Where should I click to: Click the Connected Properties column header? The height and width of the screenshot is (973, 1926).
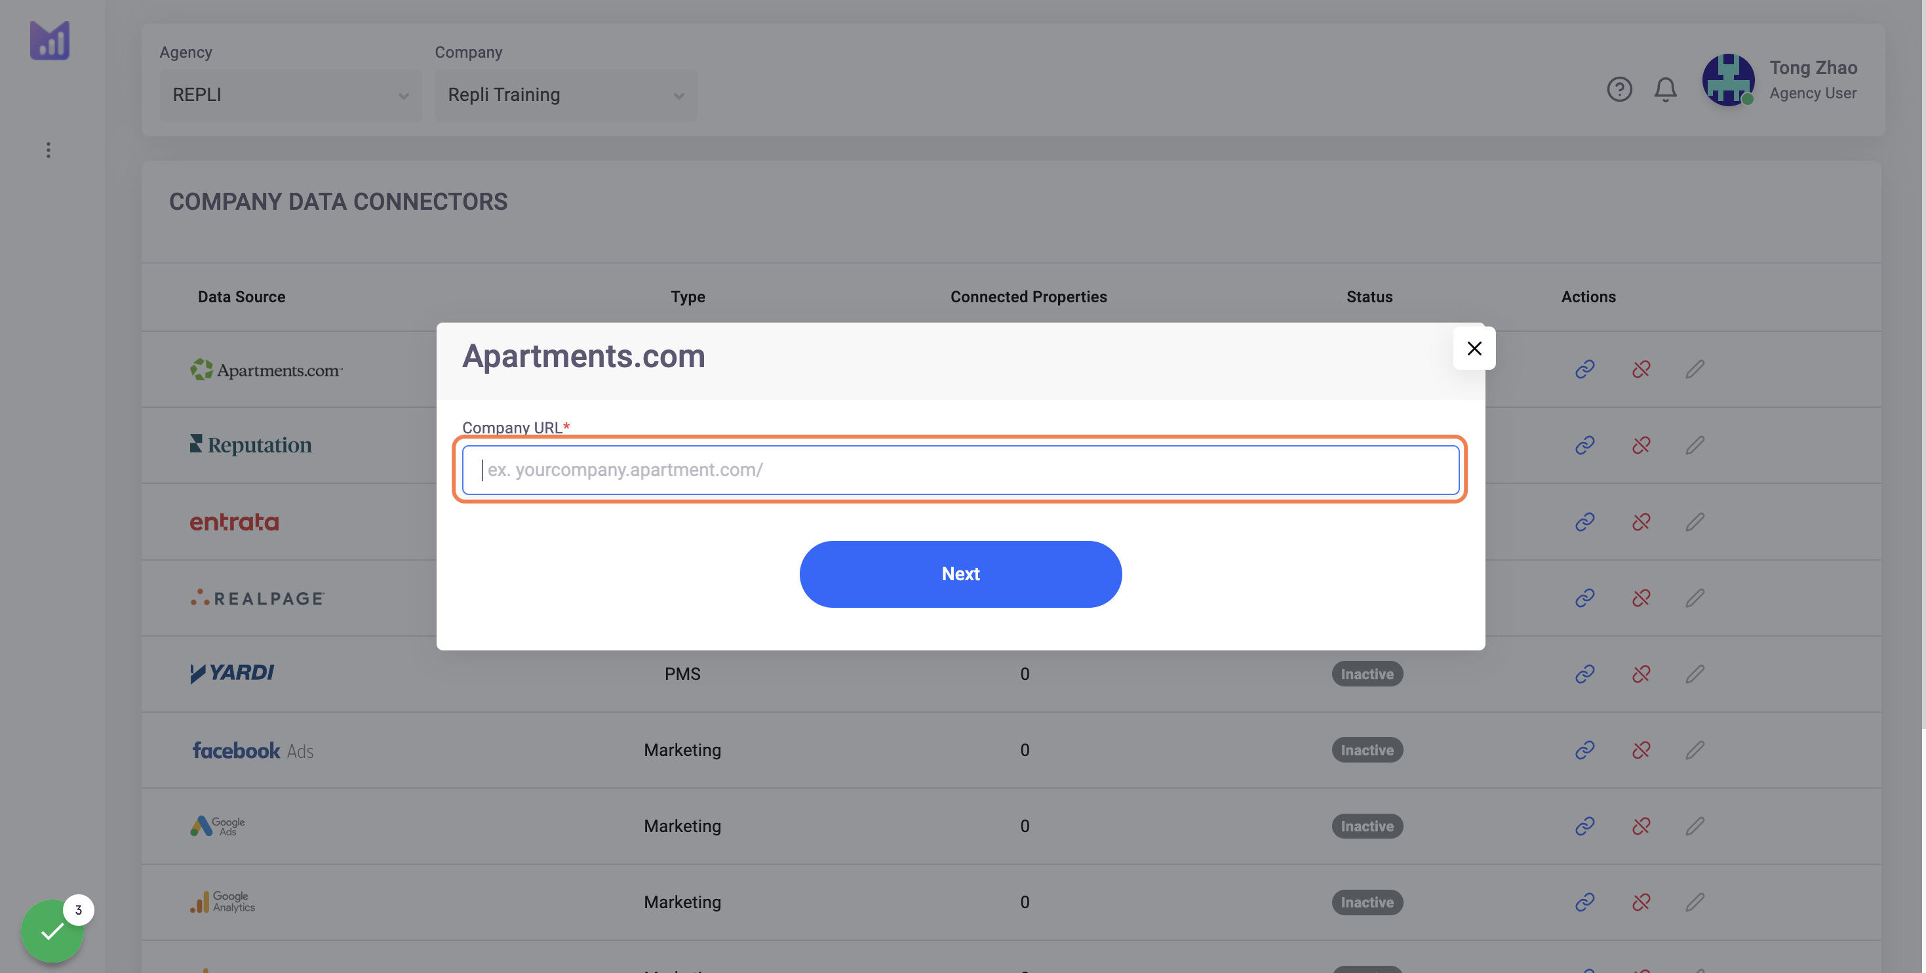tap(1028, 297)
